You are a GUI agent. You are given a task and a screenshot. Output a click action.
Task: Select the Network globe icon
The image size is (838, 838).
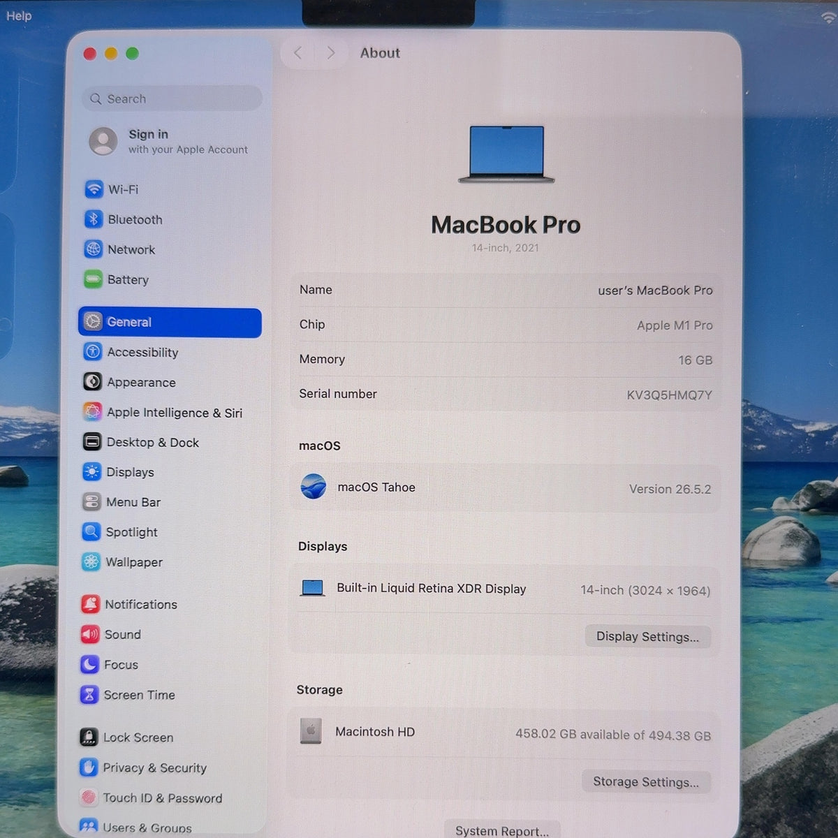[93, 249]
